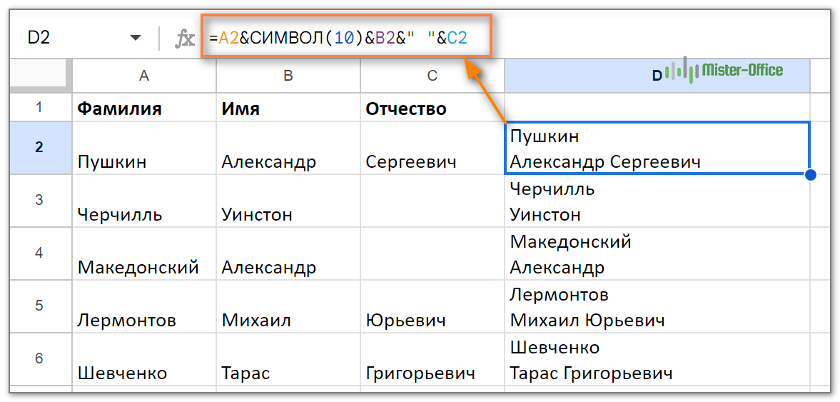Click the fx function icon
This screenshot has height=402, width=840.
coord(185,39)
